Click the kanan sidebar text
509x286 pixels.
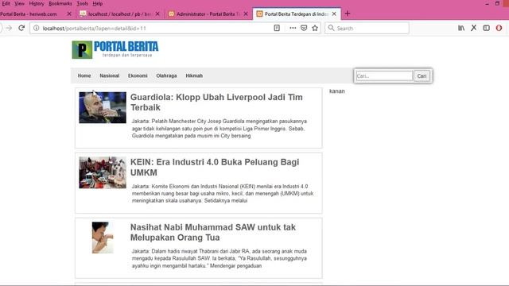point(337,91)
